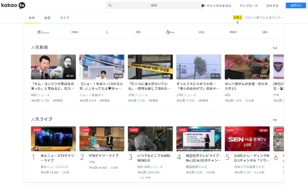Switch to the ライブ tab
Viewport: 308px width, 185px height.
point(65,18)
